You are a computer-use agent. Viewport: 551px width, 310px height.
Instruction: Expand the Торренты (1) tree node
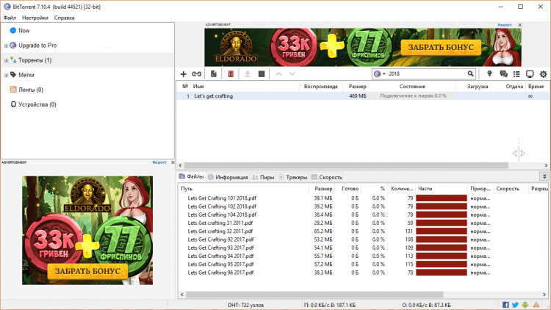(6, 60)
